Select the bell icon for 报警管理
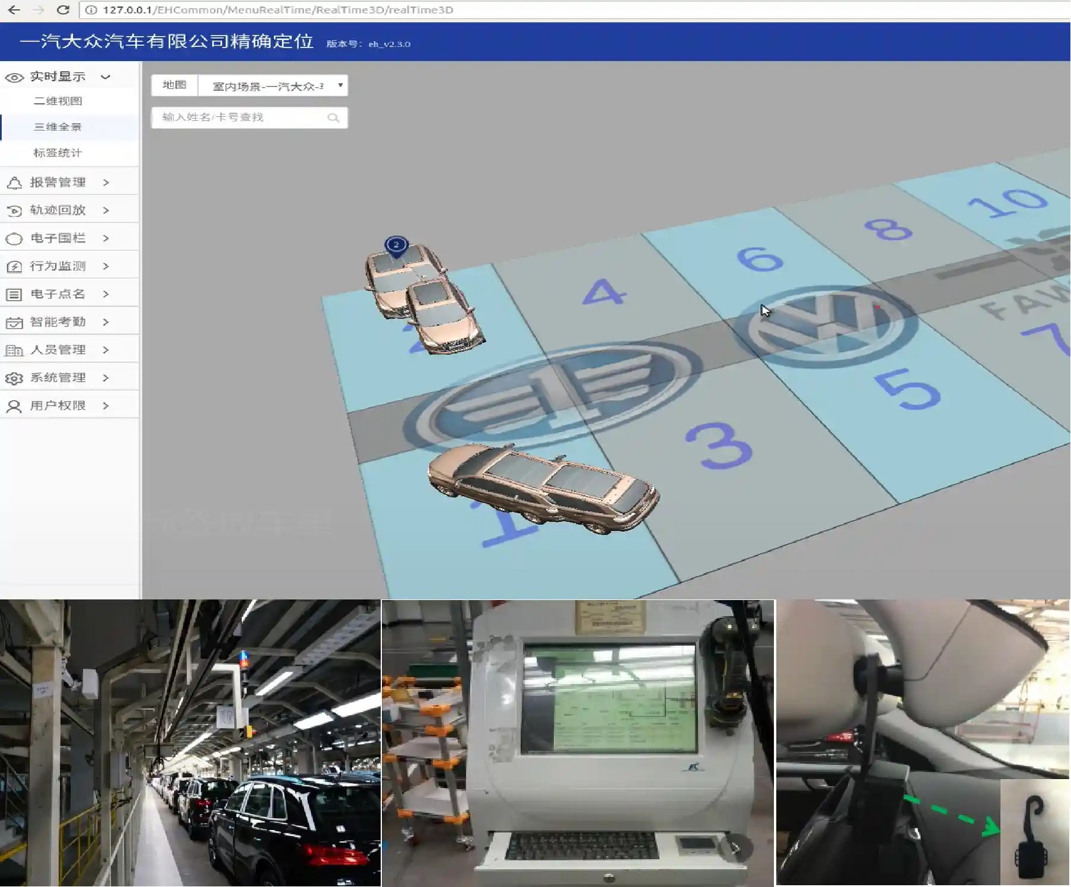 [x=14, y=181]
